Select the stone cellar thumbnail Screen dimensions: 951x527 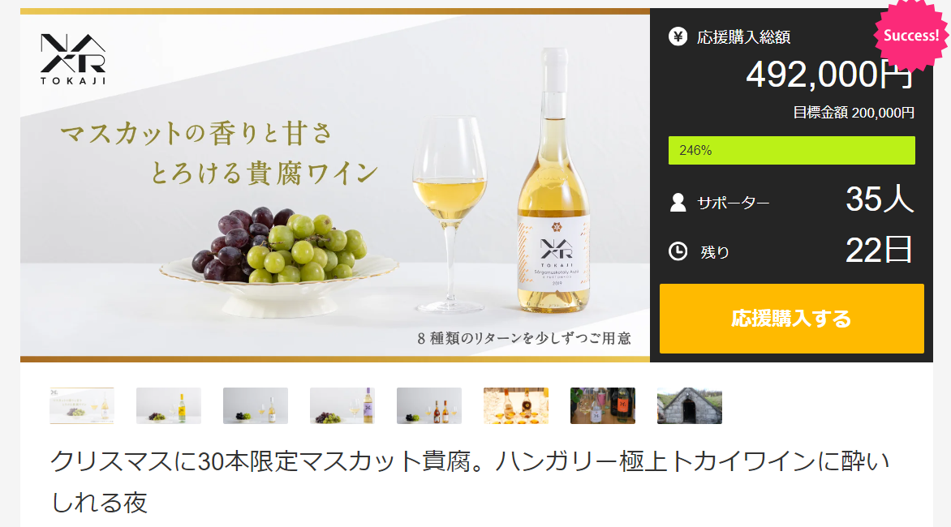point(690,405)
